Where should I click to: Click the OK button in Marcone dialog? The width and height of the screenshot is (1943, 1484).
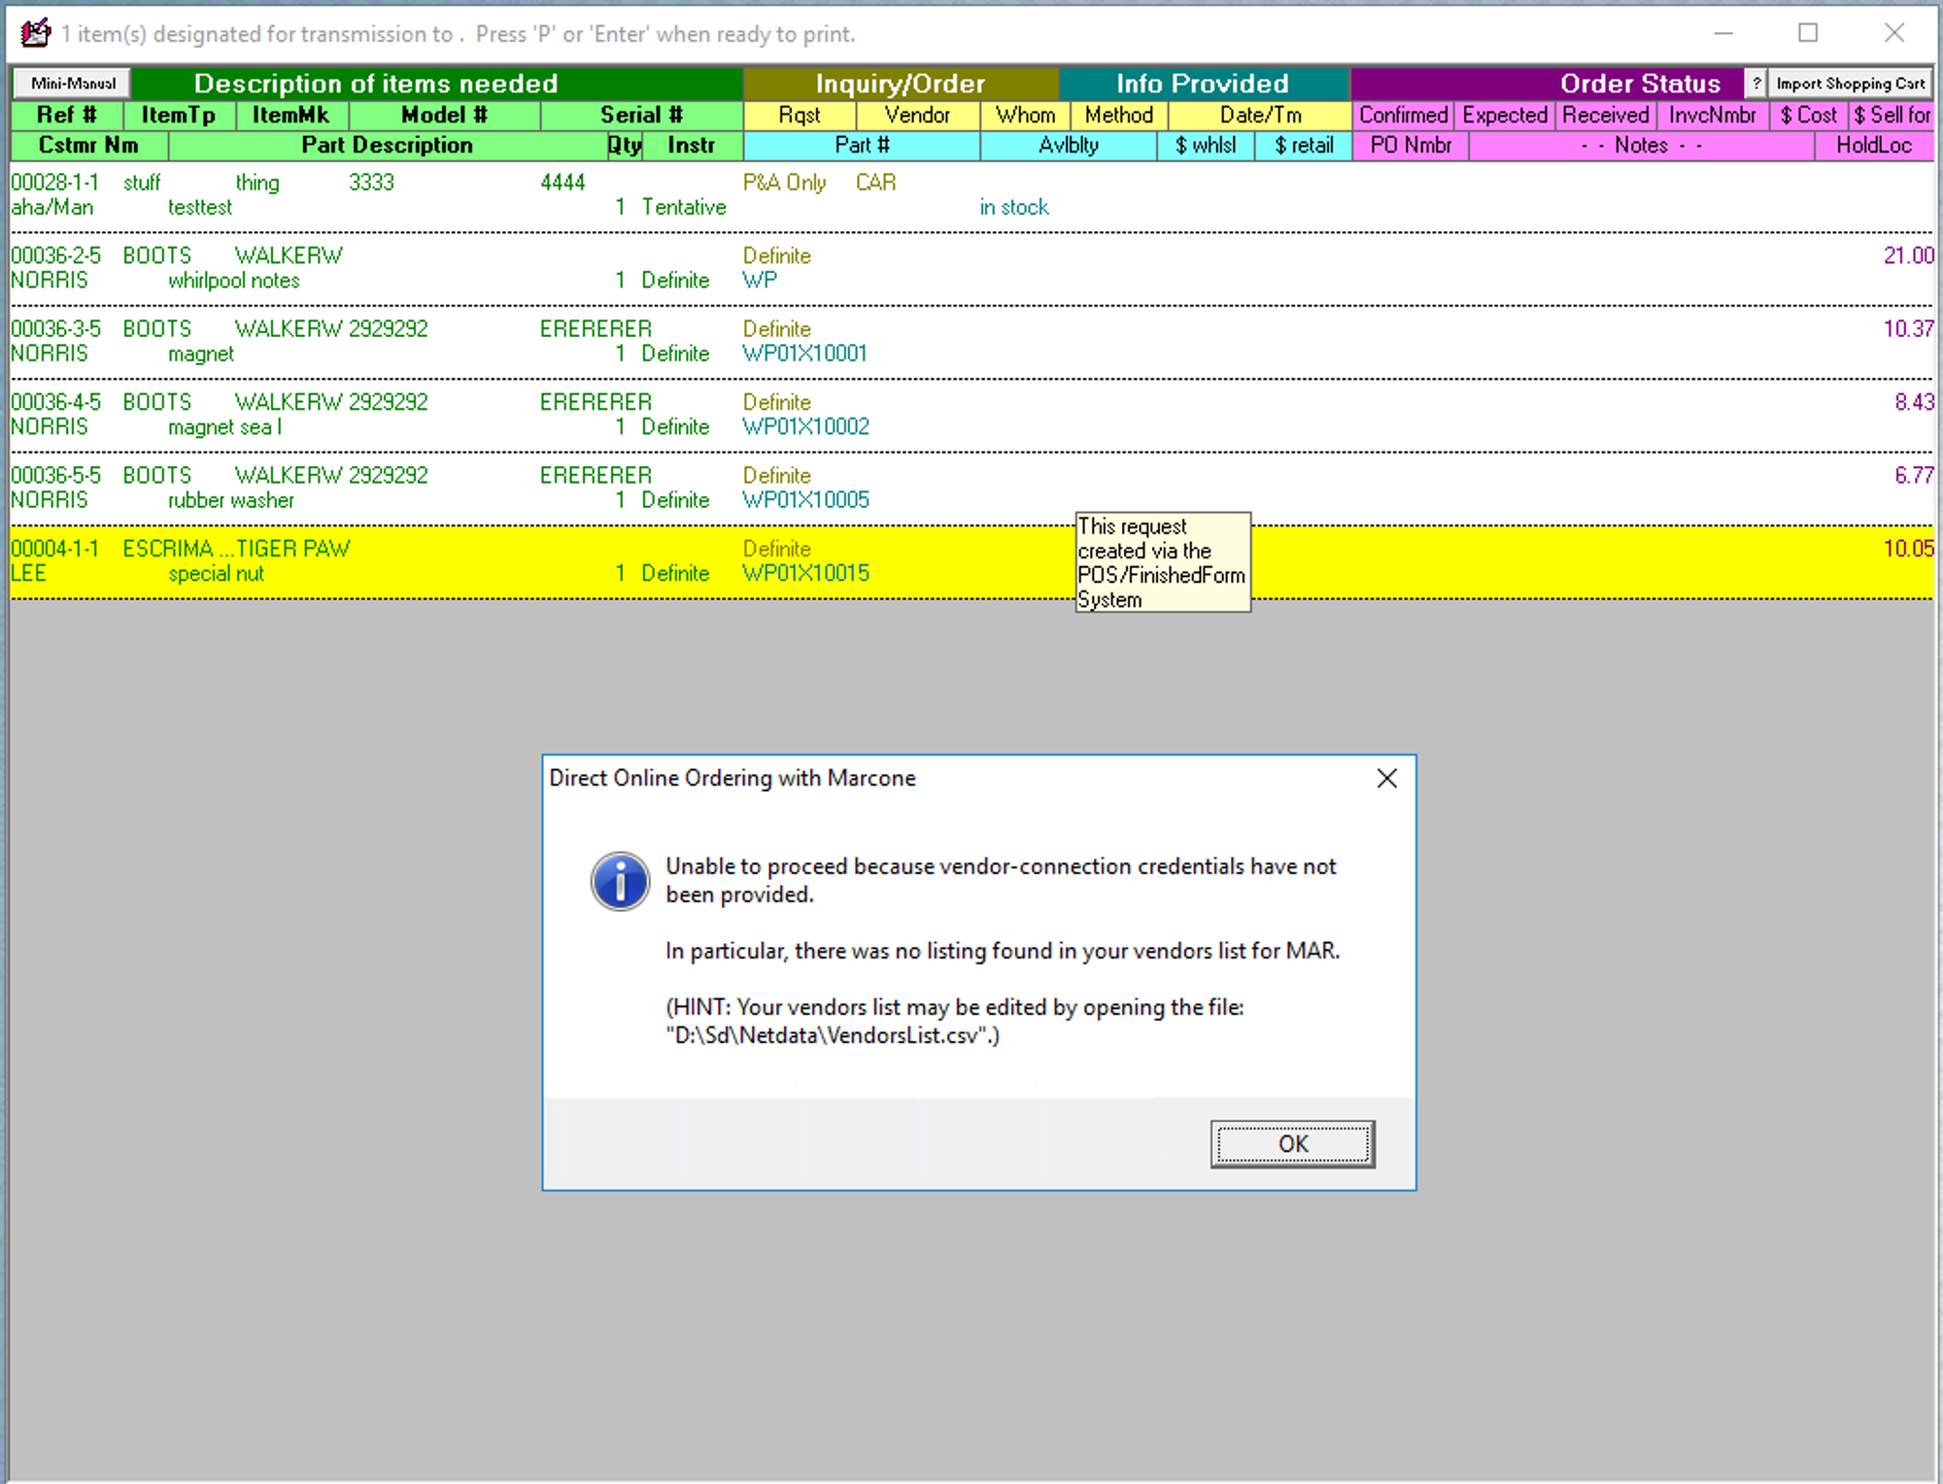(1291, 1143)
